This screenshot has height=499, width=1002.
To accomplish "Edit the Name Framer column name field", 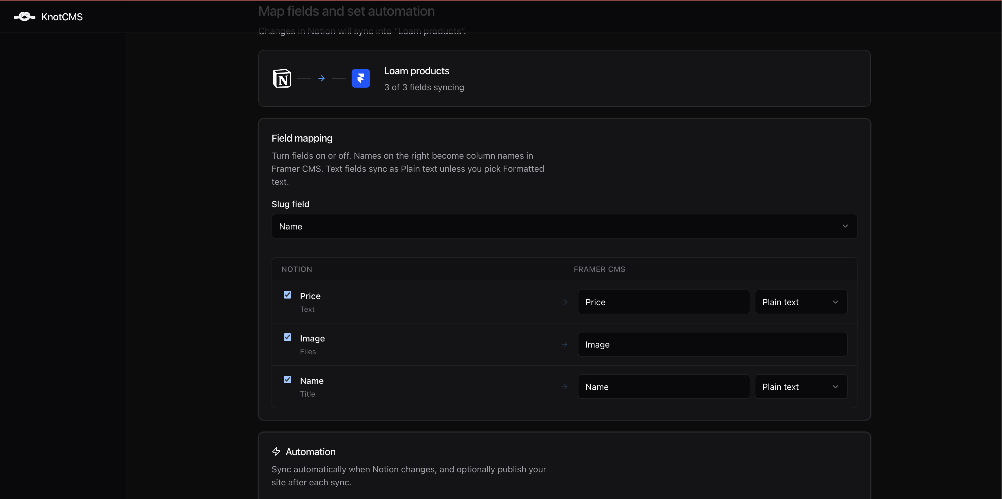I will (663, 387).
